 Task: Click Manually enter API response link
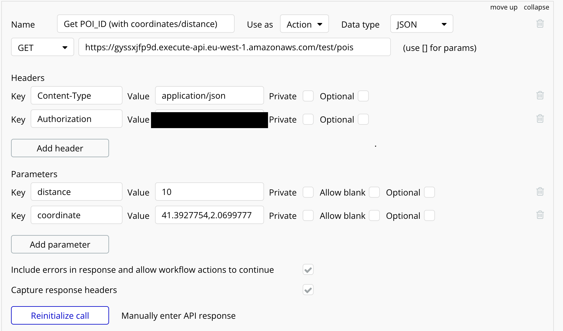pyautogui.click(x=178, y=316)
